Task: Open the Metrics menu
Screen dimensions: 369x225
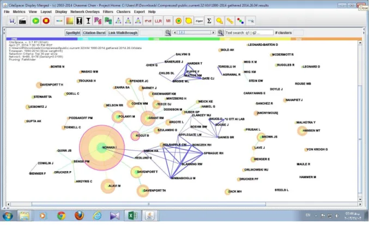Action: pyautogui.click(x=19, y=12)
